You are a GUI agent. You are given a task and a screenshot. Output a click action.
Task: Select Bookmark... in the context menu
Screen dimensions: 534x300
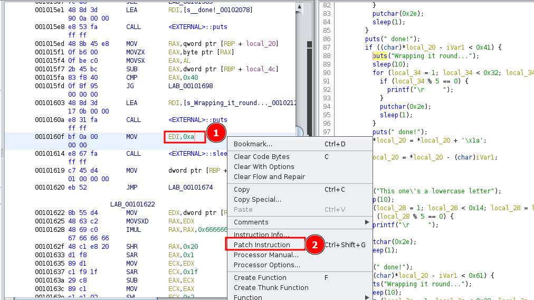coord(253,144)
